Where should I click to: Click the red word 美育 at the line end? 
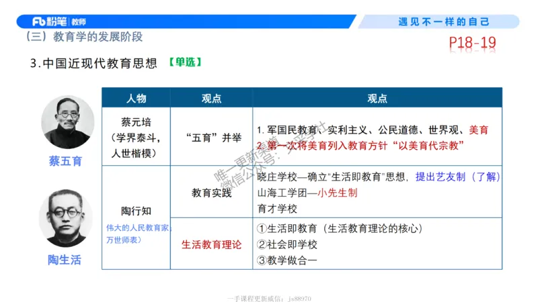coord(479,130)
